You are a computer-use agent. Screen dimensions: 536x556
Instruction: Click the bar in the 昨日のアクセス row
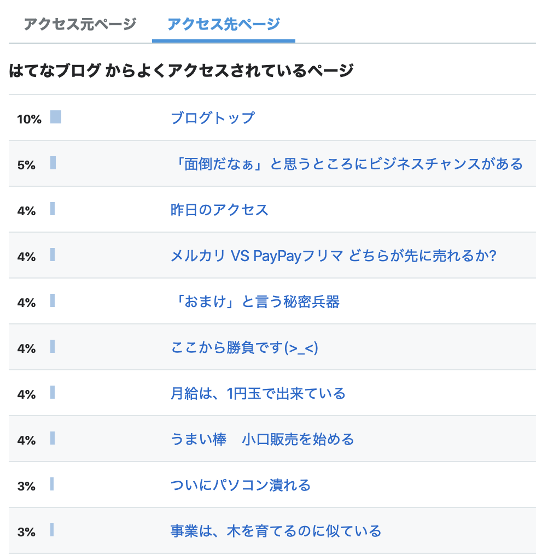[x=53, y=209]
